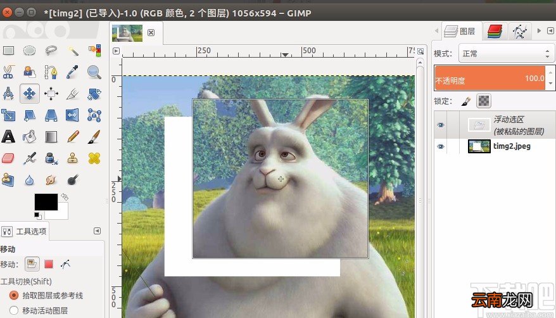Select the Select by Color tool

(x=94, y=50)
